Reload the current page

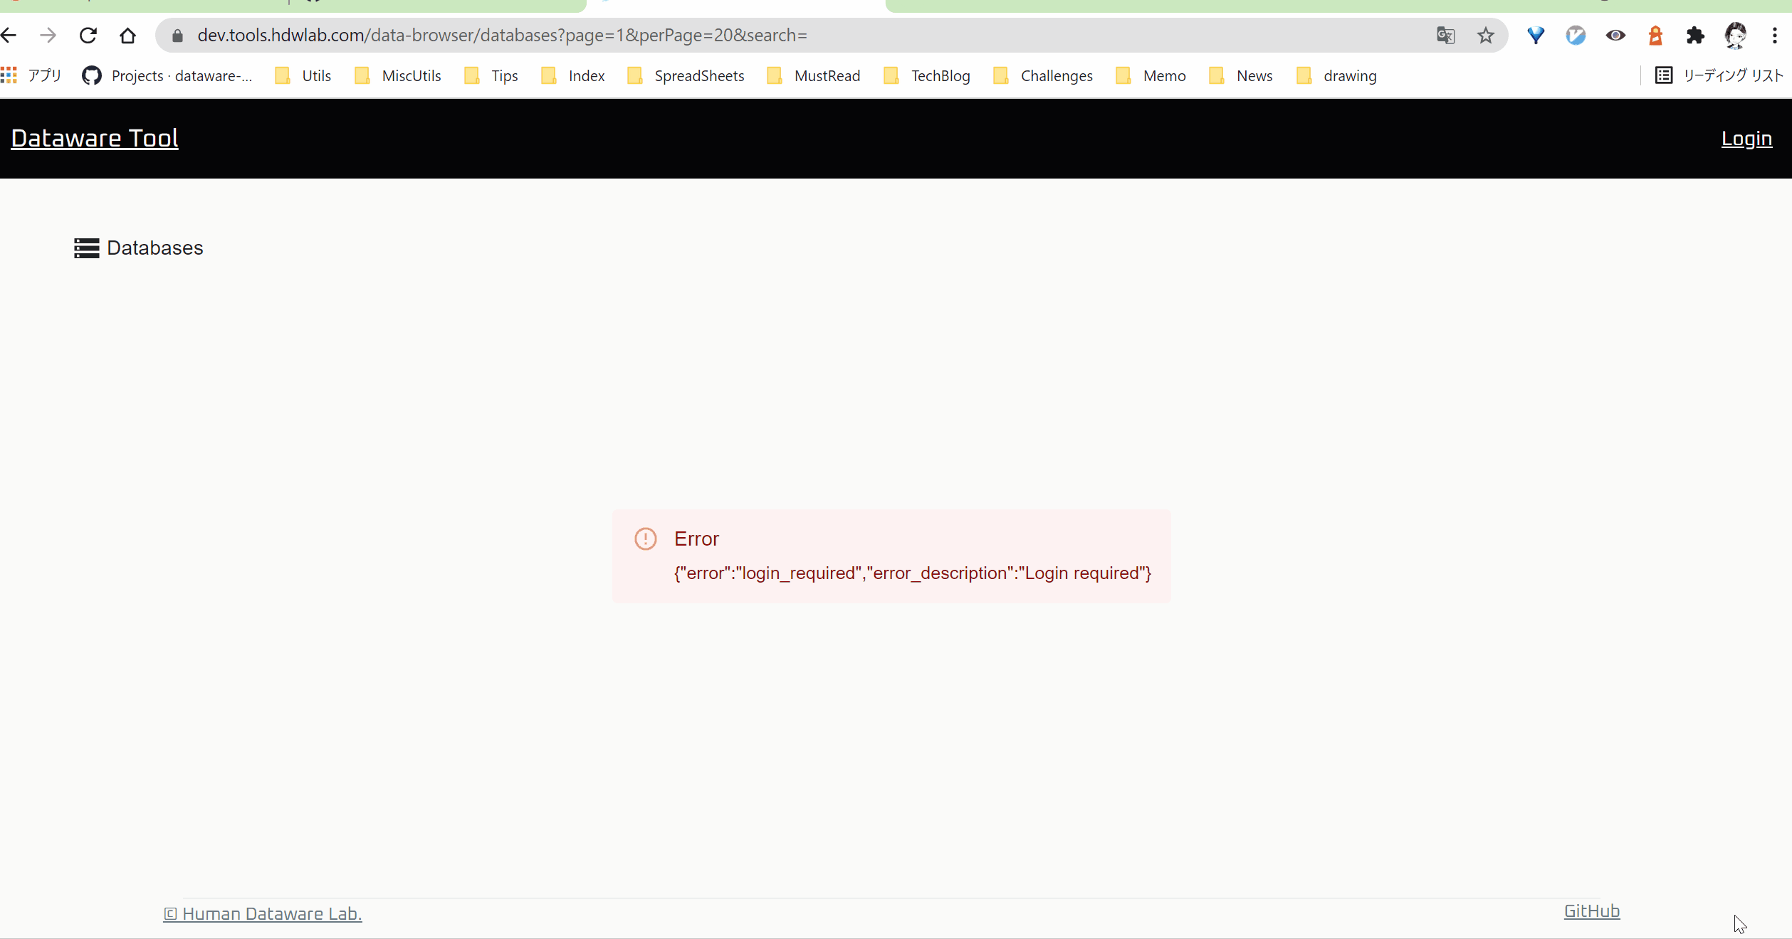pyautogui.click(x=88, y=35)
